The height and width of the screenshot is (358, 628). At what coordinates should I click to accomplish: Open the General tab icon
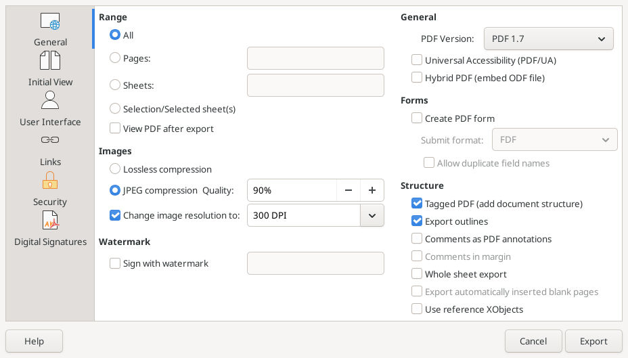50,21
